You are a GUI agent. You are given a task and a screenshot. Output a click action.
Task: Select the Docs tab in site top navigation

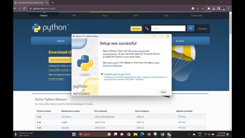(105, 15)
